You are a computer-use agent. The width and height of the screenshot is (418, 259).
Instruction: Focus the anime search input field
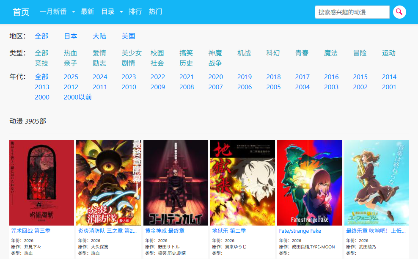point(352,12)
